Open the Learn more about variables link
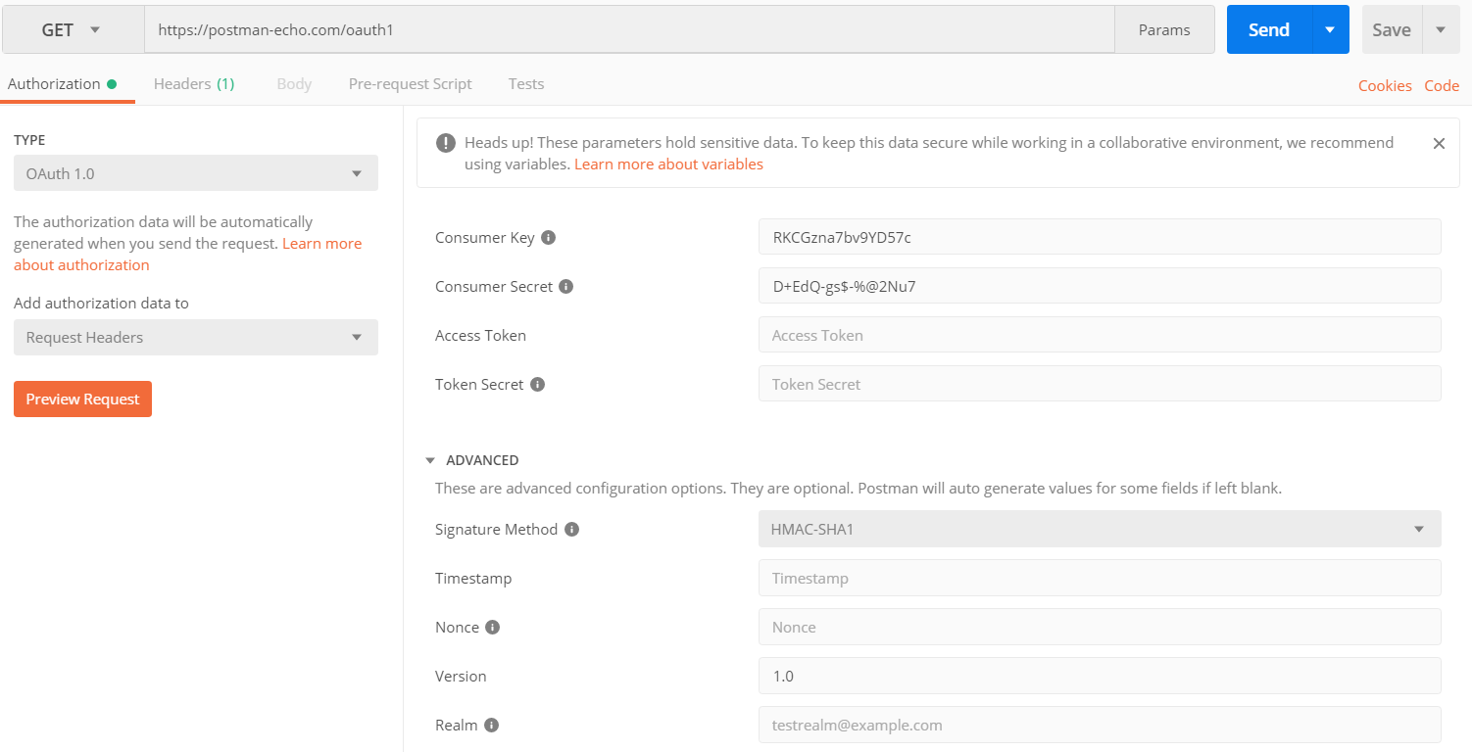The image size is (1472, 752). (668, 164)
